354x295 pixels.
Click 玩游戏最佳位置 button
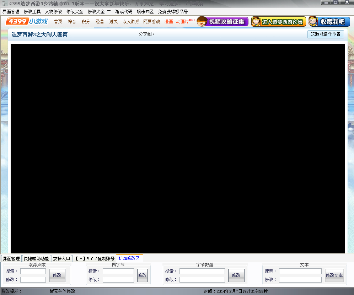pos(326,34)
